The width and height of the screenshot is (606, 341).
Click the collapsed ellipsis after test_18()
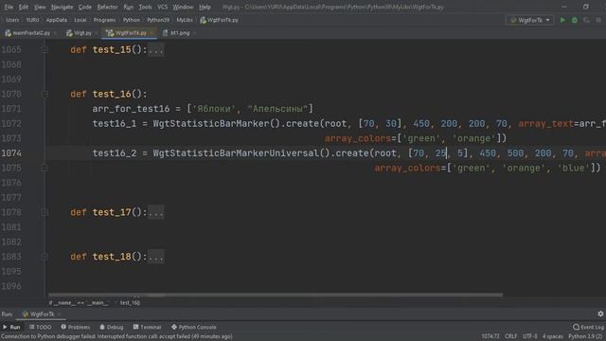pyautogui.click(x=155, y=257)
